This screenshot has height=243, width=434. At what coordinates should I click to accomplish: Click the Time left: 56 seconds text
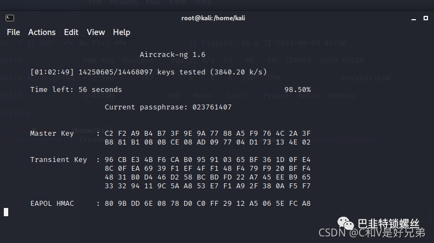click(76, 90)
